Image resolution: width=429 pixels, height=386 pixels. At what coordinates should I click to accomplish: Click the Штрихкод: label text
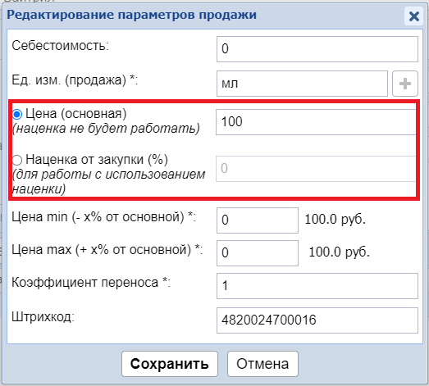click(x=43, y=317)
